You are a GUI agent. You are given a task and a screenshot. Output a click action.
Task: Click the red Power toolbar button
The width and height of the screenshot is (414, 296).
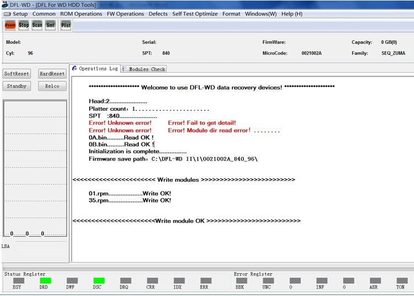[x=10, y=25]
